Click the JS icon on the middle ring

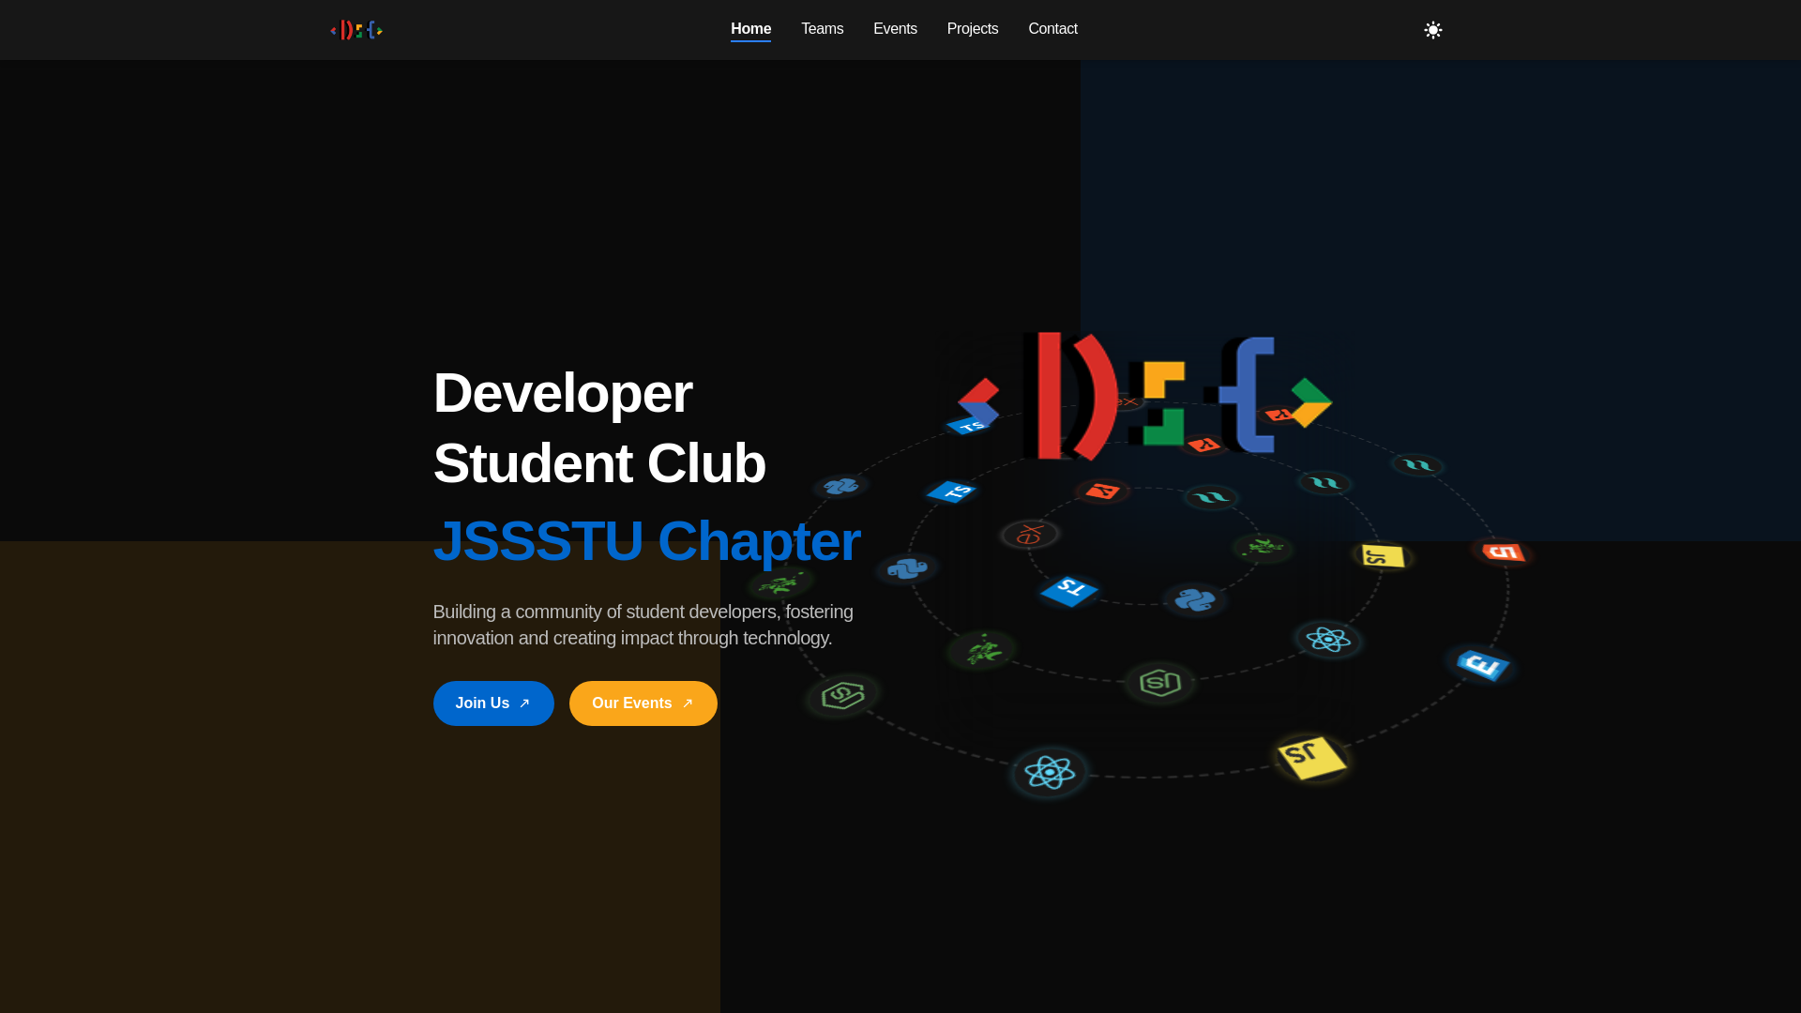pos(1383,556)
